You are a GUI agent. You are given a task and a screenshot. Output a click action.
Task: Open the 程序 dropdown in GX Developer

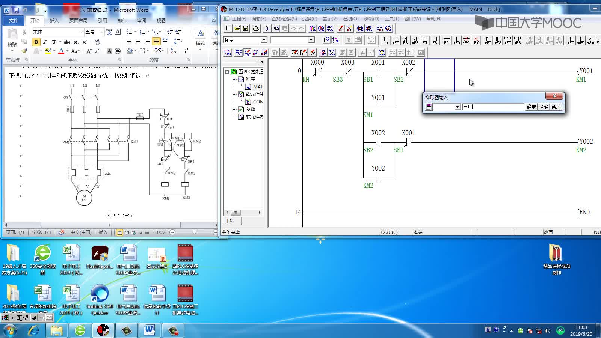pos(264,40)
